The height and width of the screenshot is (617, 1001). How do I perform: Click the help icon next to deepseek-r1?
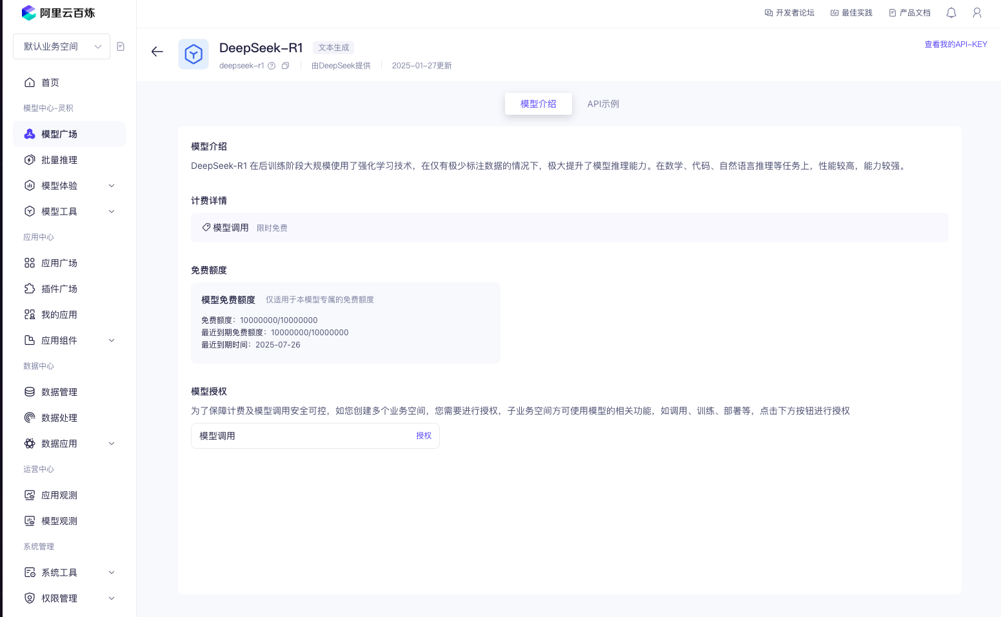point(272,66)
